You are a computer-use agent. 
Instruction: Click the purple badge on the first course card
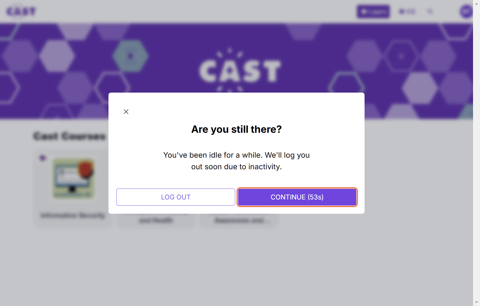[42, 158]
